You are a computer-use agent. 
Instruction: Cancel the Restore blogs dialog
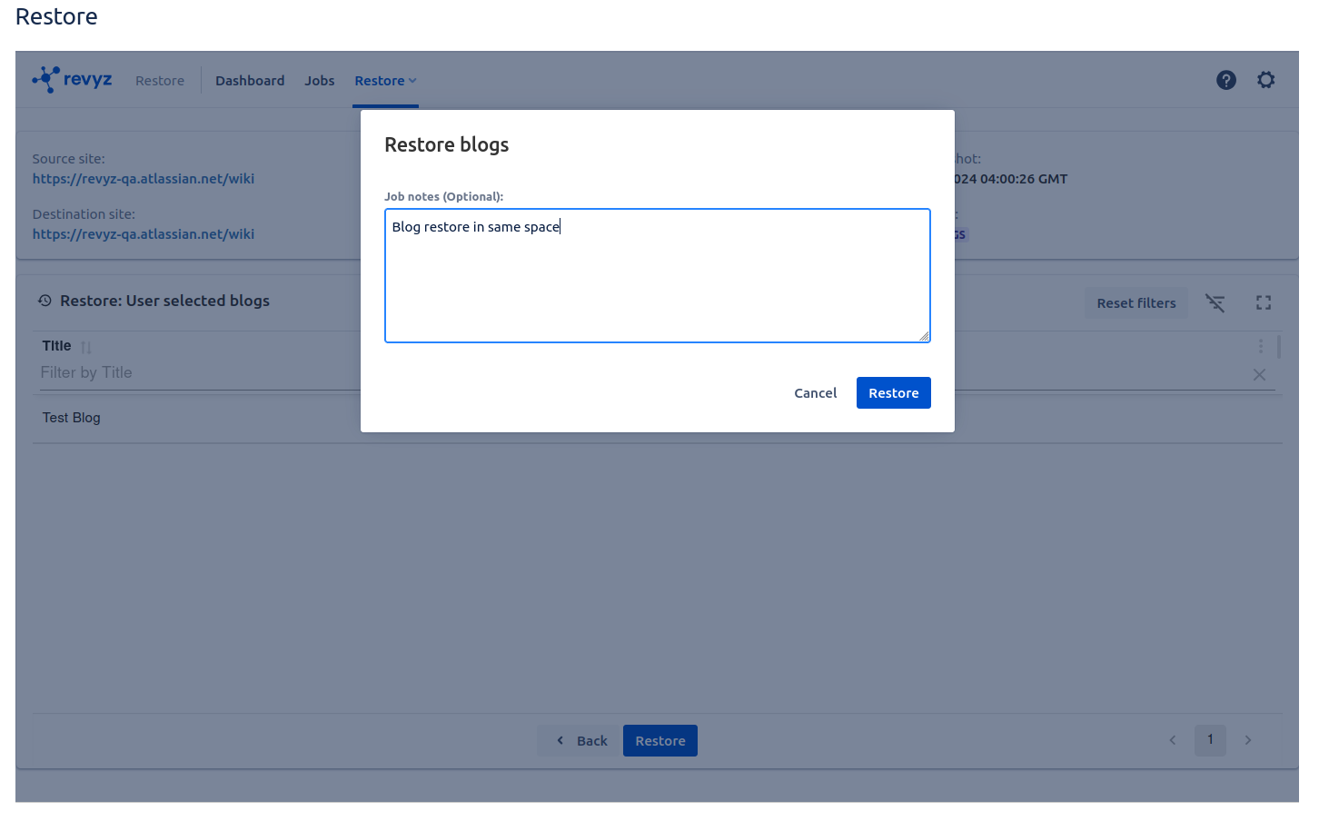click(x=815, y=393)
